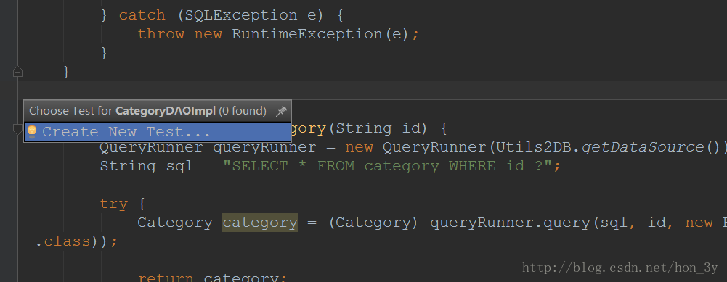Click the try keyword
The width and height of the screenshot is (727, 282).
tap(113, 204)
